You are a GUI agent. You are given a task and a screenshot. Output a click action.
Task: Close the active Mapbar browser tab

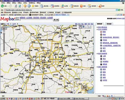[x=68, y=15]
